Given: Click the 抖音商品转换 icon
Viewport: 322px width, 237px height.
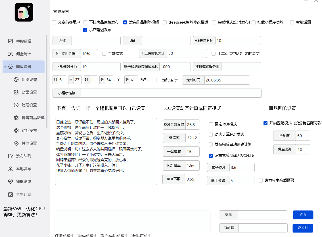Looking at the screenshot, I should [x=16, y=118].
